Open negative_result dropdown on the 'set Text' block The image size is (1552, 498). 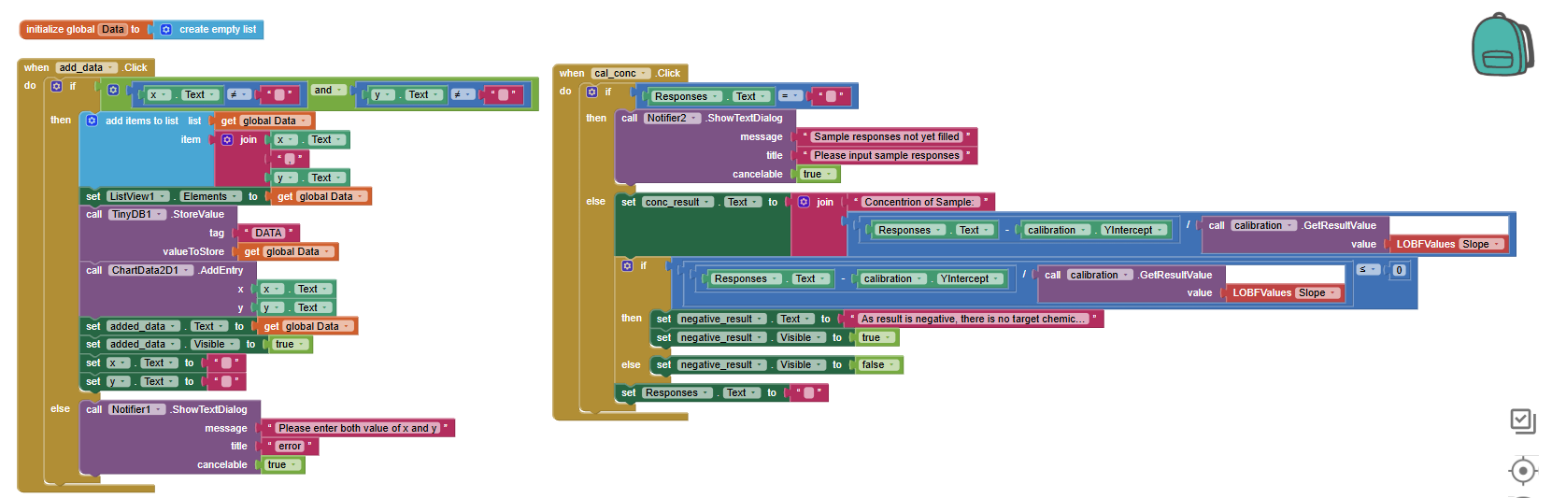coord(722,319)
